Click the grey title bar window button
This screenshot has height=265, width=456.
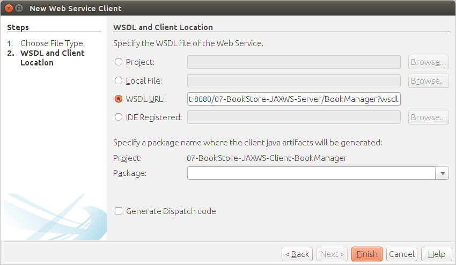click(19, 8)
